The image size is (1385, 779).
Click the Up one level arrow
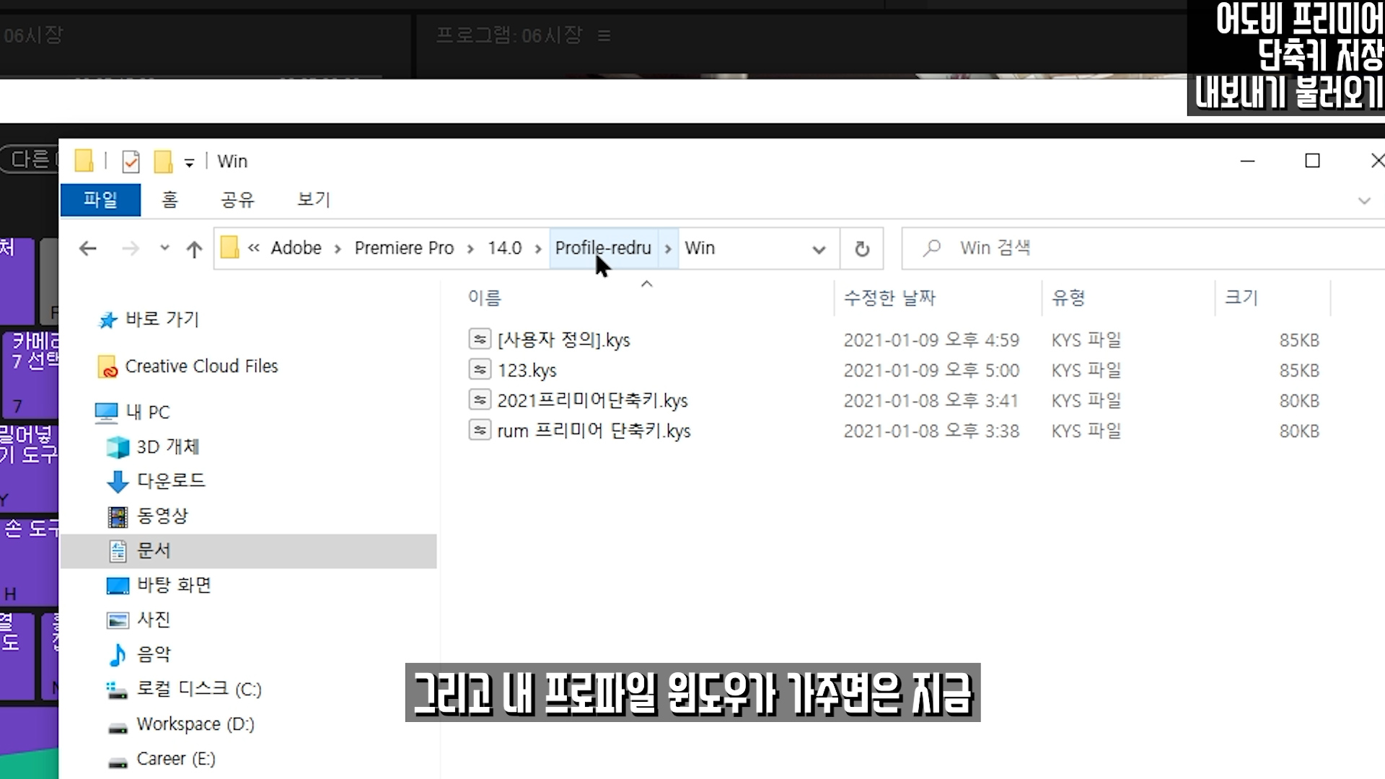pyautogui.click(x=194, y=250)
